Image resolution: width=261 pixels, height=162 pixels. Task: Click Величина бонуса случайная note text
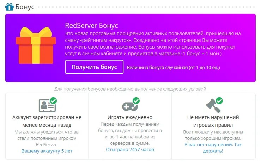coord(173,68)
